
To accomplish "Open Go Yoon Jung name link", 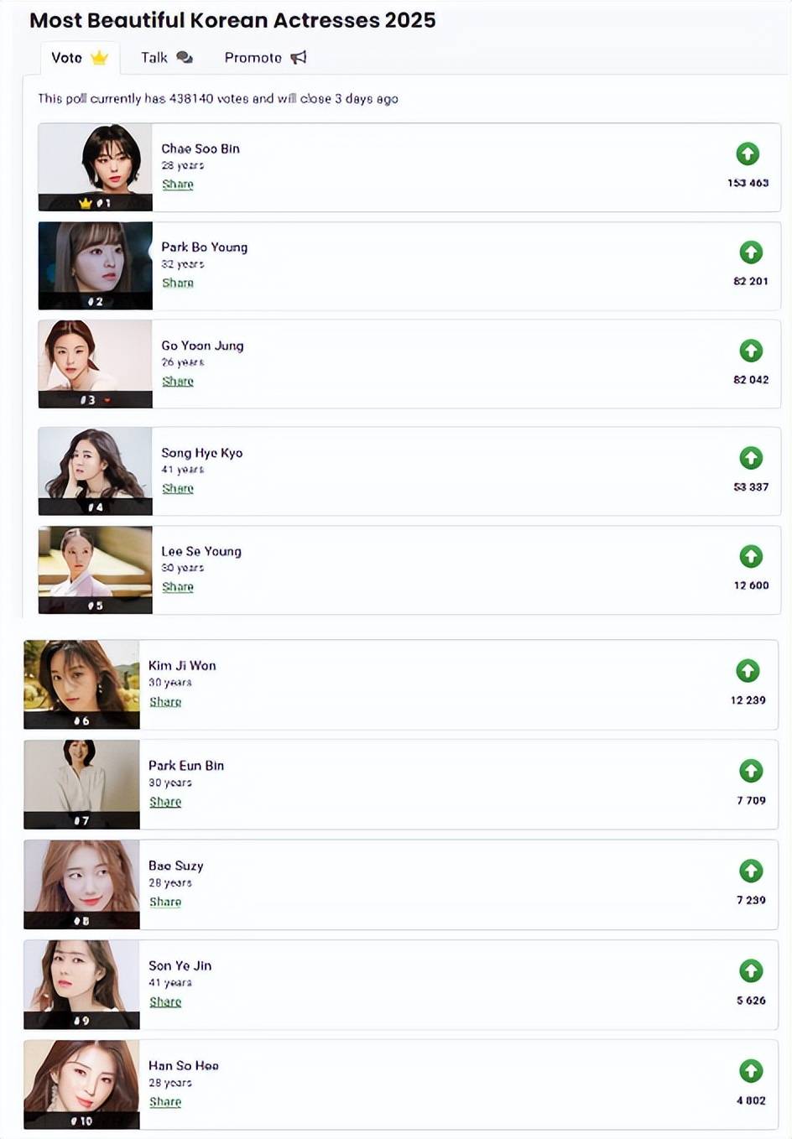I will point(202,346).
